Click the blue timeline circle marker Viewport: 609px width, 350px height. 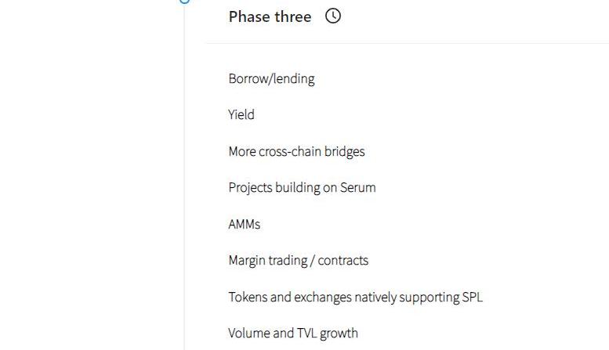(x=185, y=1)
